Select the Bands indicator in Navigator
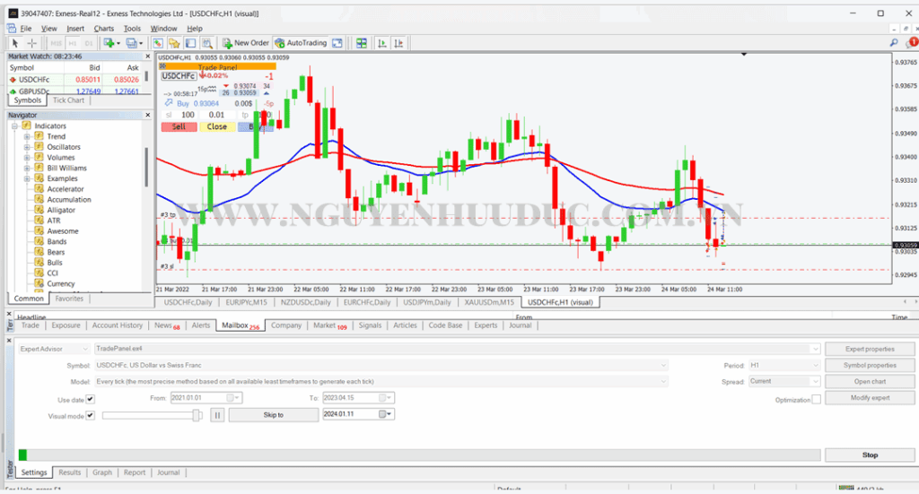Viewport: 919px width, 494px height. (57, 242)
